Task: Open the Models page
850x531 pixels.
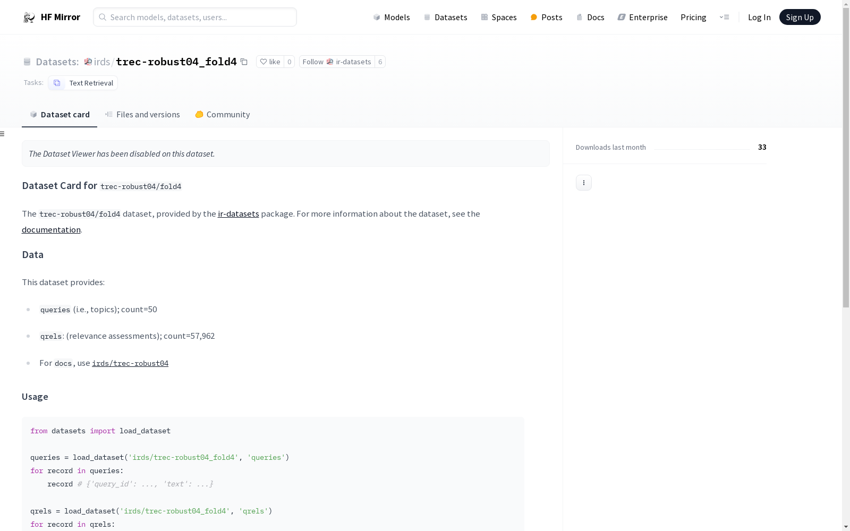Action: pos(392,17)
